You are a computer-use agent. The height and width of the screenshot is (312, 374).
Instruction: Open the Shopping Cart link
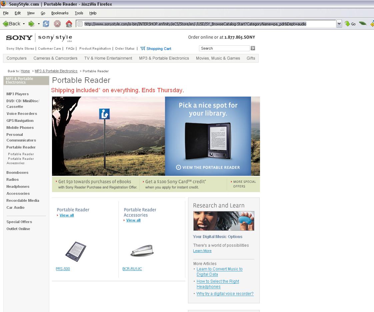click(159, 49)
